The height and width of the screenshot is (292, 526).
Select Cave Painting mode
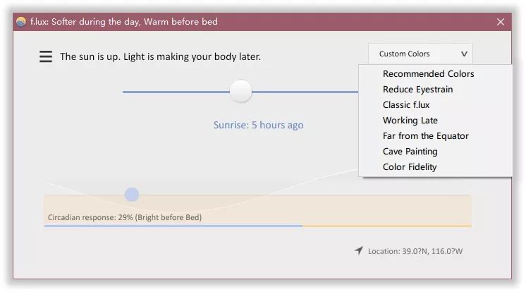tap(410, 152)
